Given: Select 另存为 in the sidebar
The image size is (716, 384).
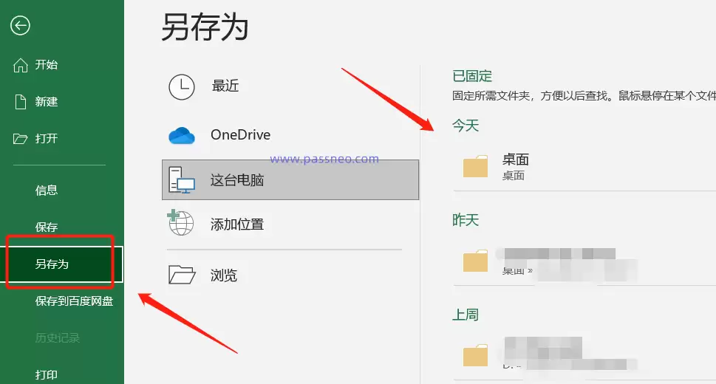Looking at the screenshot, I should [x=61, y=264].
